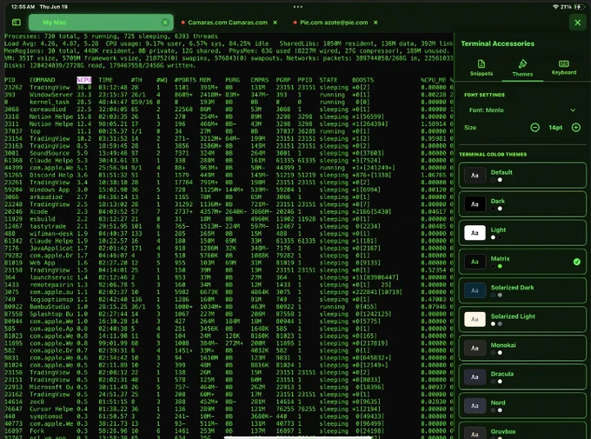Switch to the Camaras.com tab
This screenshot has height=439, width=591.
(228, 23)
